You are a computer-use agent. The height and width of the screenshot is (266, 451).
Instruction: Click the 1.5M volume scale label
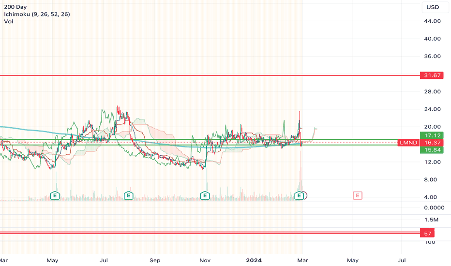coord(431,220)
